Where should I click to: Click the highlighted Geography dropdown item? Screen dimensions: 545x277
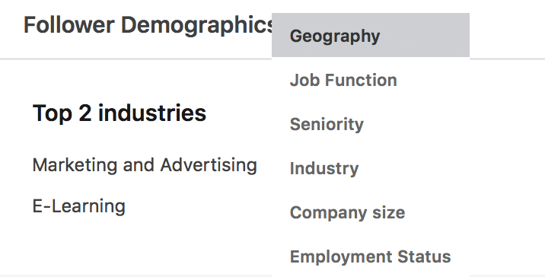(x=371, y=35)
